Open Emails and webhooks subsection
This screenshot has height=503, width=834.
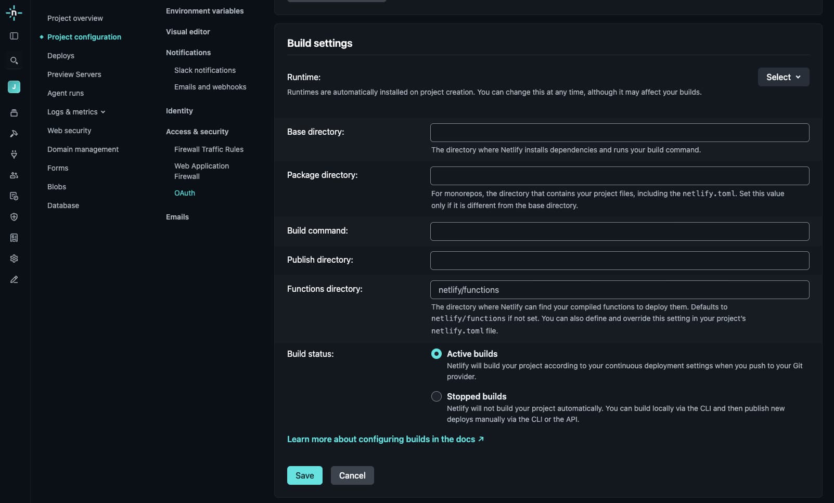(210, 87)
